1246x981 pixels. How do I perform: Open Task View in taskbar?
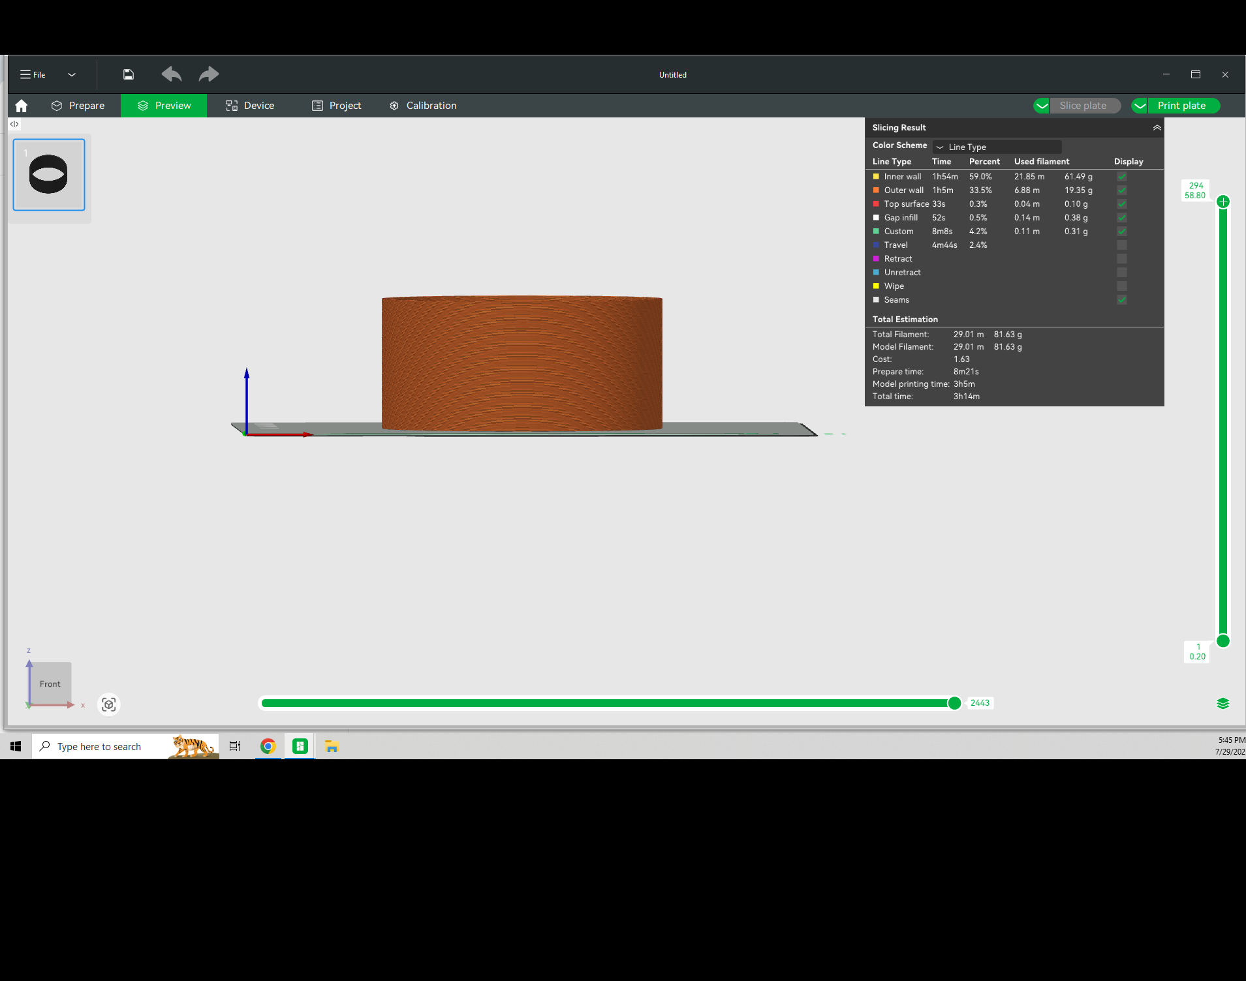tap(235, 746)
